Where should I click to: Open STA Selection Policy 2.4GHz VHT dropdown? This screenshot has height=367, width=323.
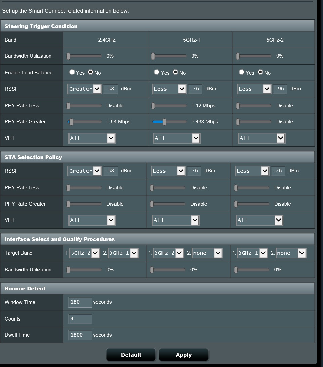tap(92, 220)
